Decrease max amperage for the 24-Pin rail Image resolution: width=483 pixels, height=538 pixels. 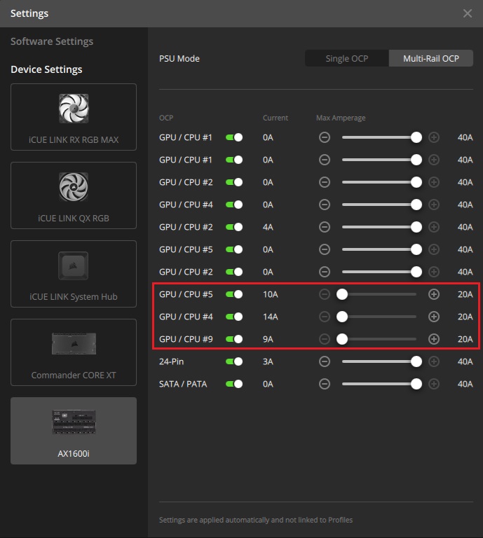[x=325, y=361]
